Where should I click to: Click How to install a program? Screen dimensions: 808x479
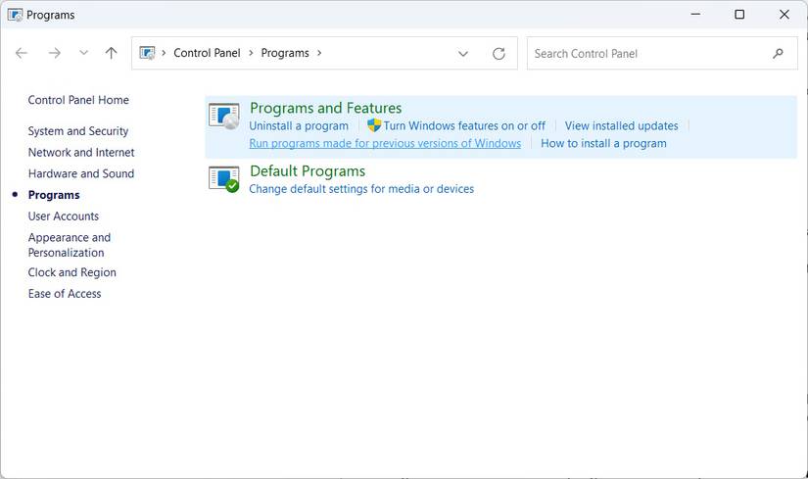click(603, 143)
